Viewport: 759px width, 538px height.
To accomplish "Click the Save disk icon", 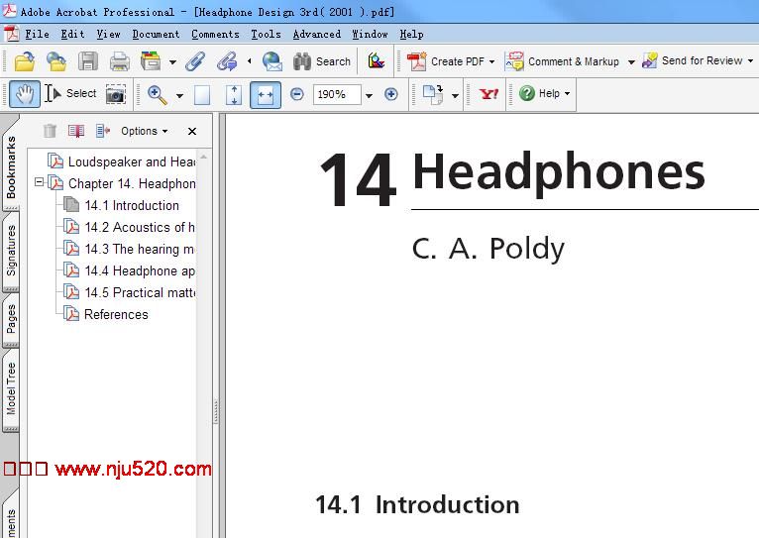I will pos(88,61).
